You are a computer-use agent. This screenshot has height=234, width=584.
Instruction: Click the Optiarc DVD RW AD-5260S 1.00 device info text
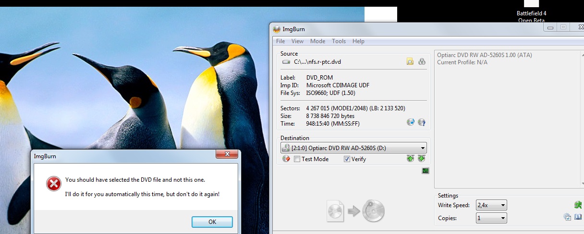click(485, 55)
